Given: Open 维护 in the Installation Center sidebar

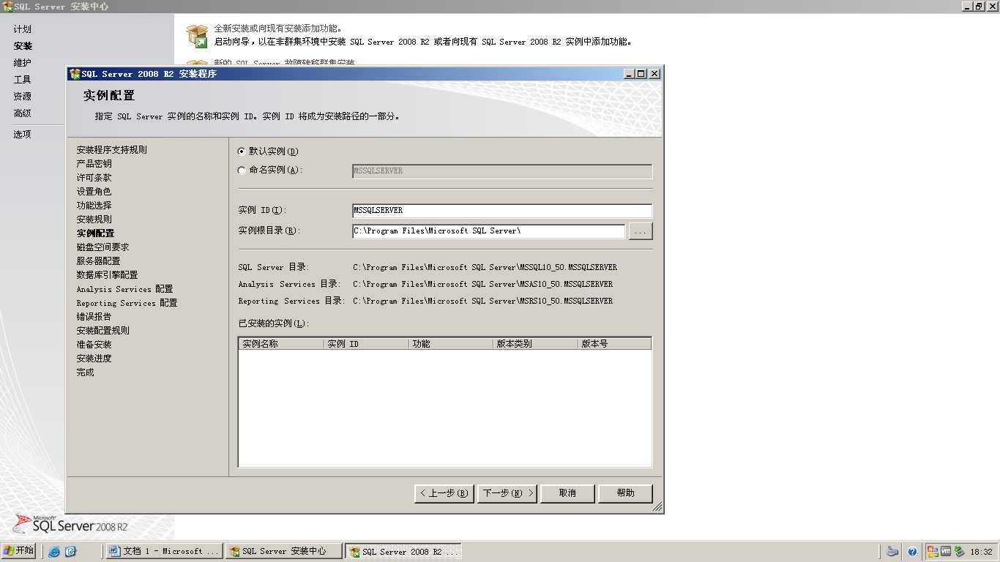Looking at the screenshot, I should click(23, 63).
